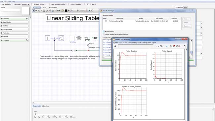
Task: Select the eraser tool in drawing toolbar
Action: coord(36,11)
